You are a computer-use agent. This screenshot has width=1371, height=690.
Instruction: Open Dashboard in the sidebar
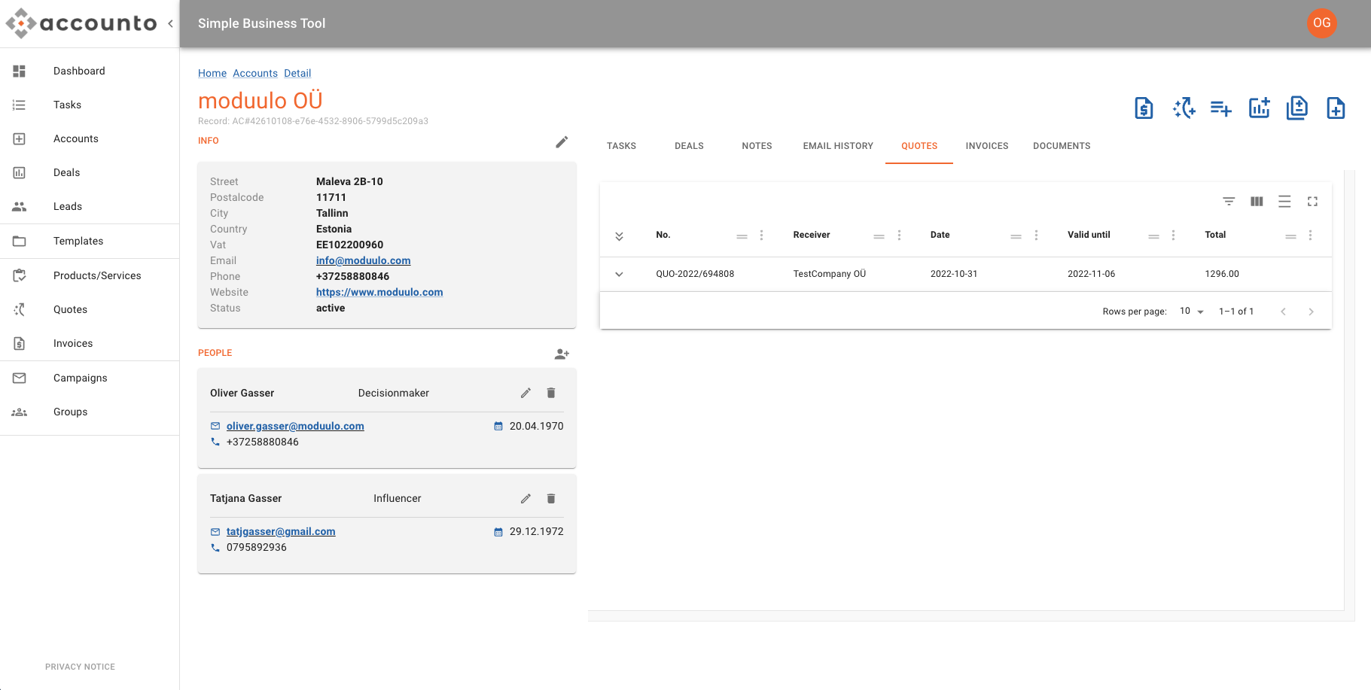click(90, 71)
